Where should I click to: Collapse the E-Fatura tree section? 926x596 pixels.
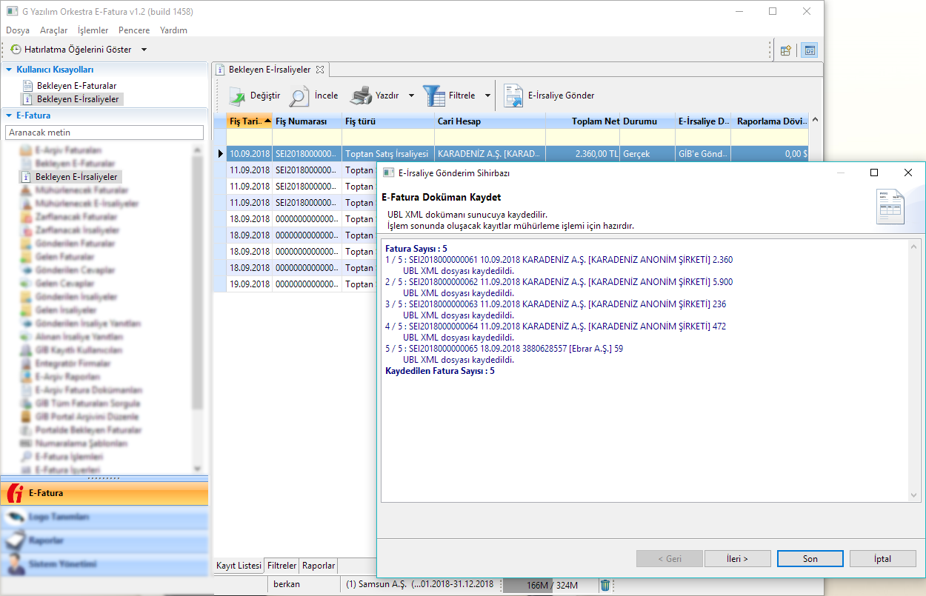coord(10,115)
